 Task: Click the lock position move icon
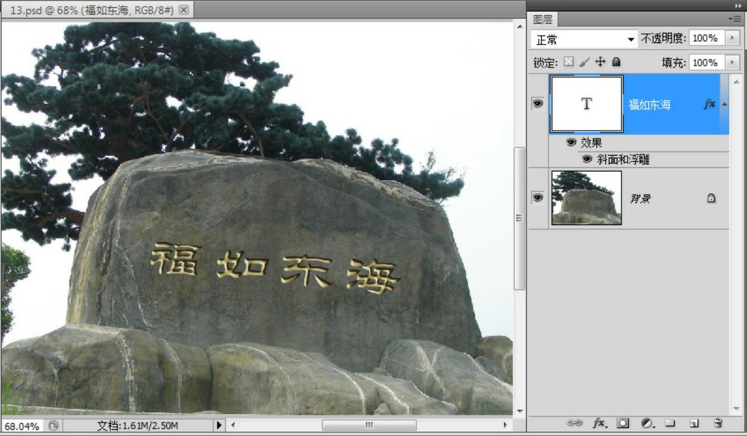pyautogui.click(x=600, y=62)
